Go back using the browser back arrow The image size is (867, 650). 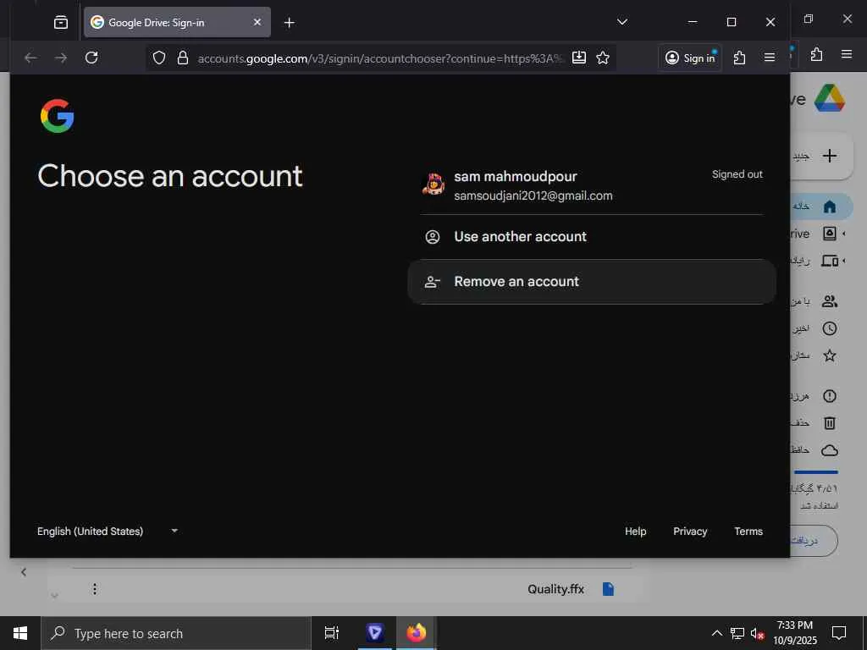(31, 58)
